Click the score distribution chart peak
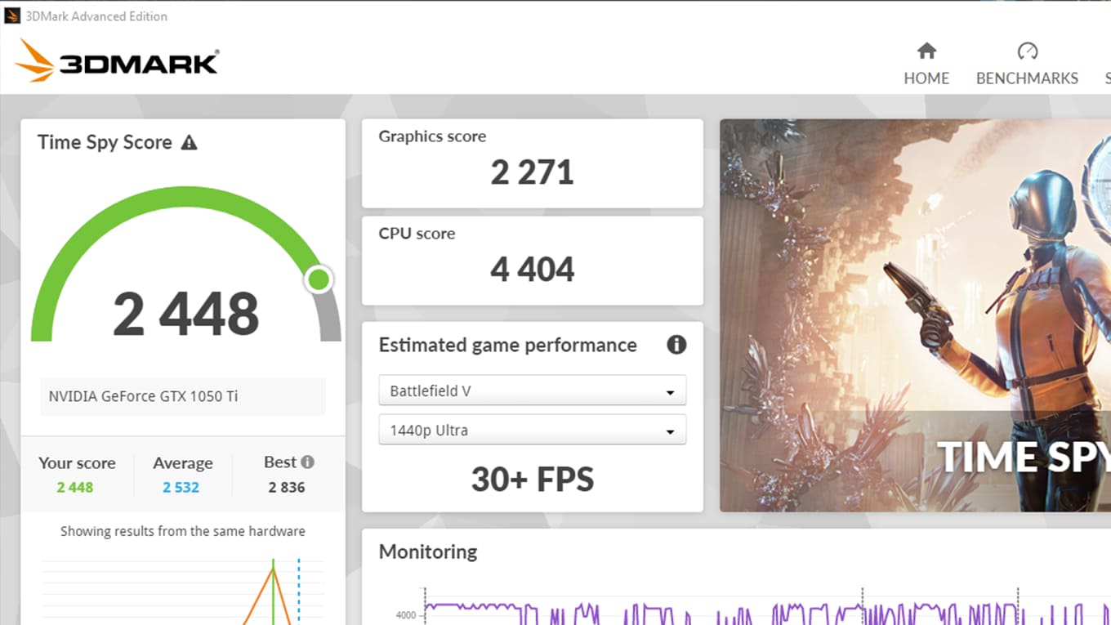The image size is (1111, 625). click(x=274, y=570)
